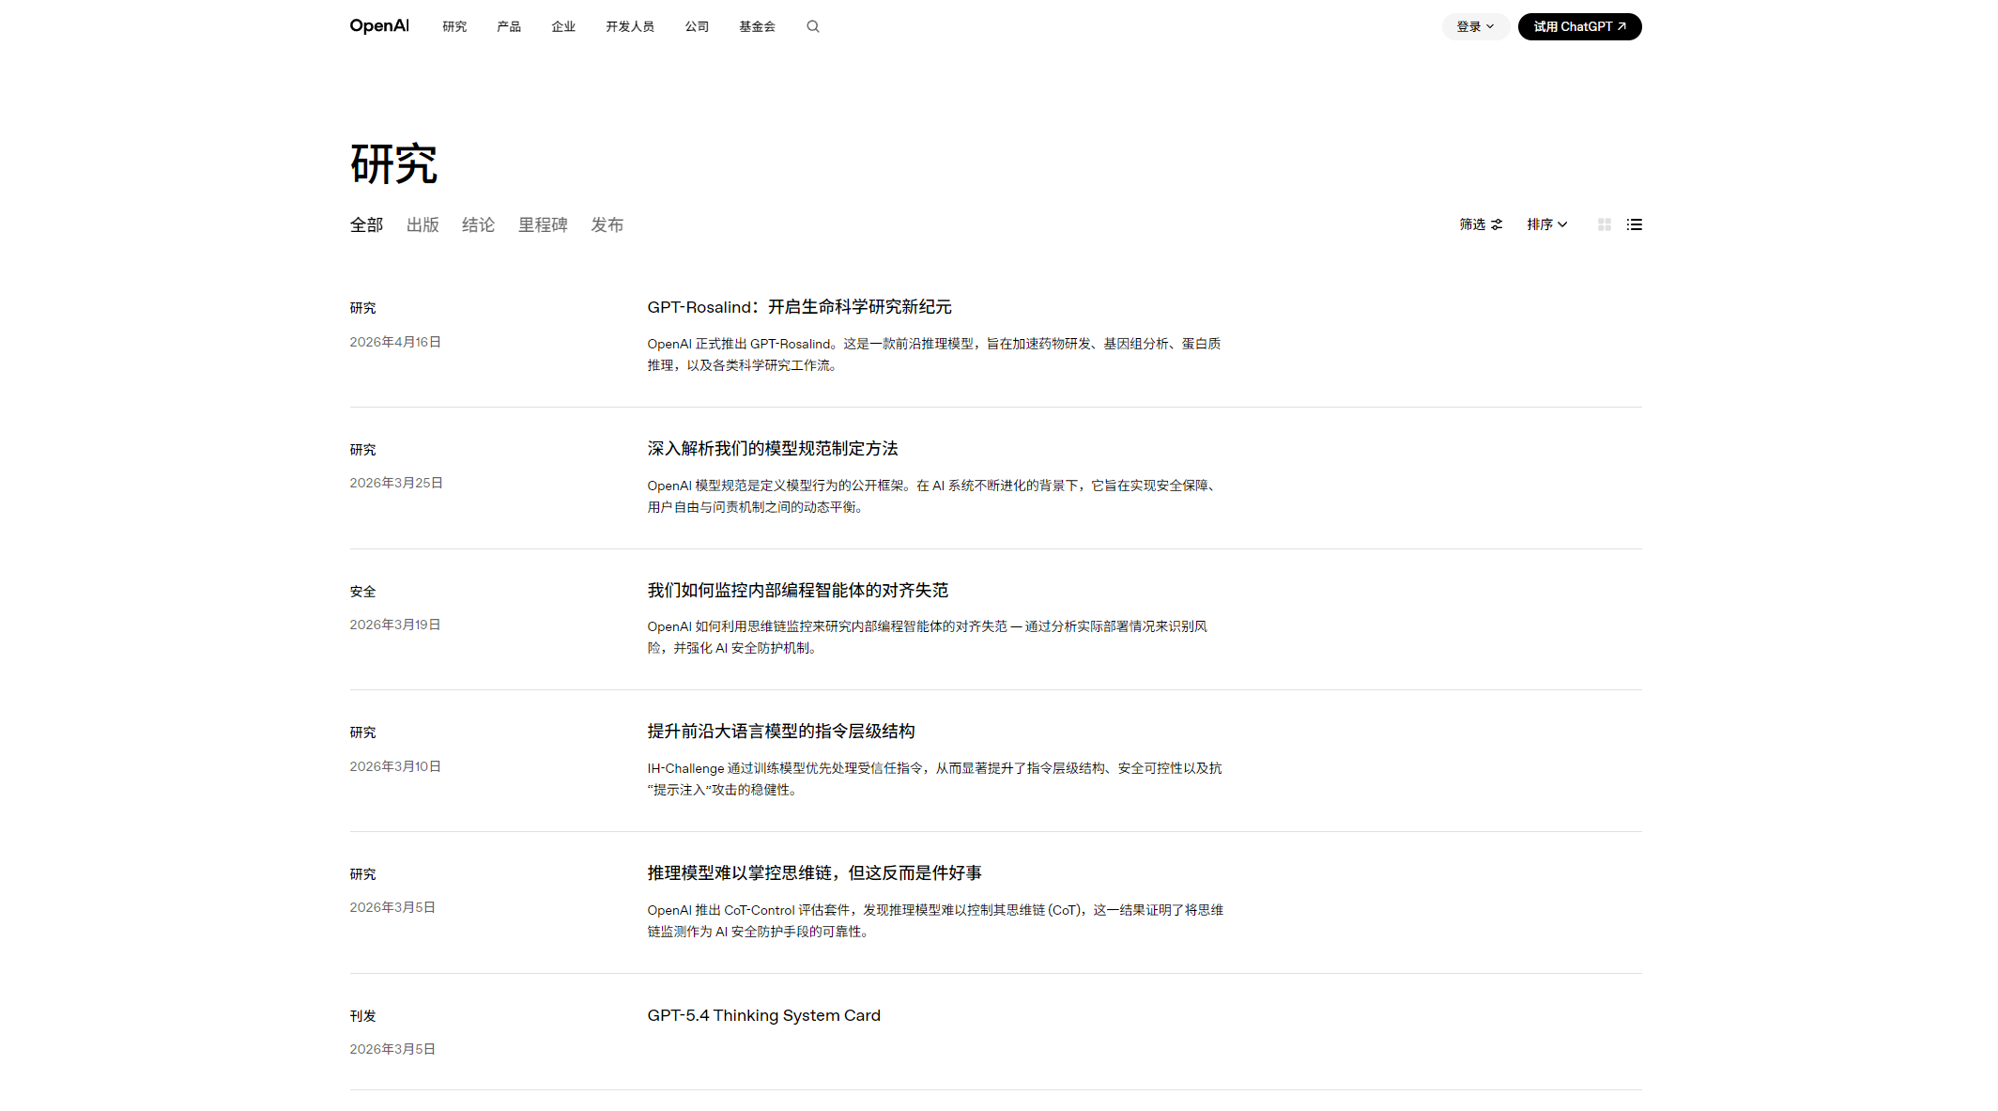The width and height of the screenshot is (1998, 1111).
Task: Click the chevron next to 排序
Action: pos(1563,224)
